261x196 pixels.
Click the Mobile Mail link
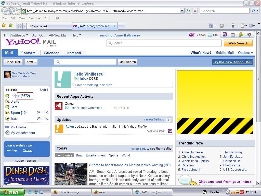coord(225,53)
